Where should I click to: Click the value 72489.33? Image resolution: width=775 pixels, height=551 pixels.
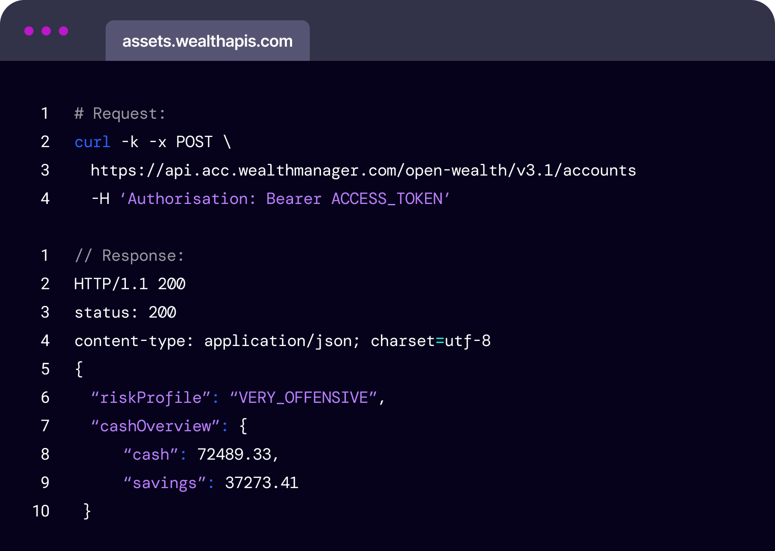pos(234,455)
